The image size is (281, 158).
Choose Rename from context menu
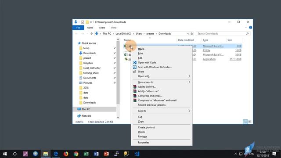pos(142,136)
